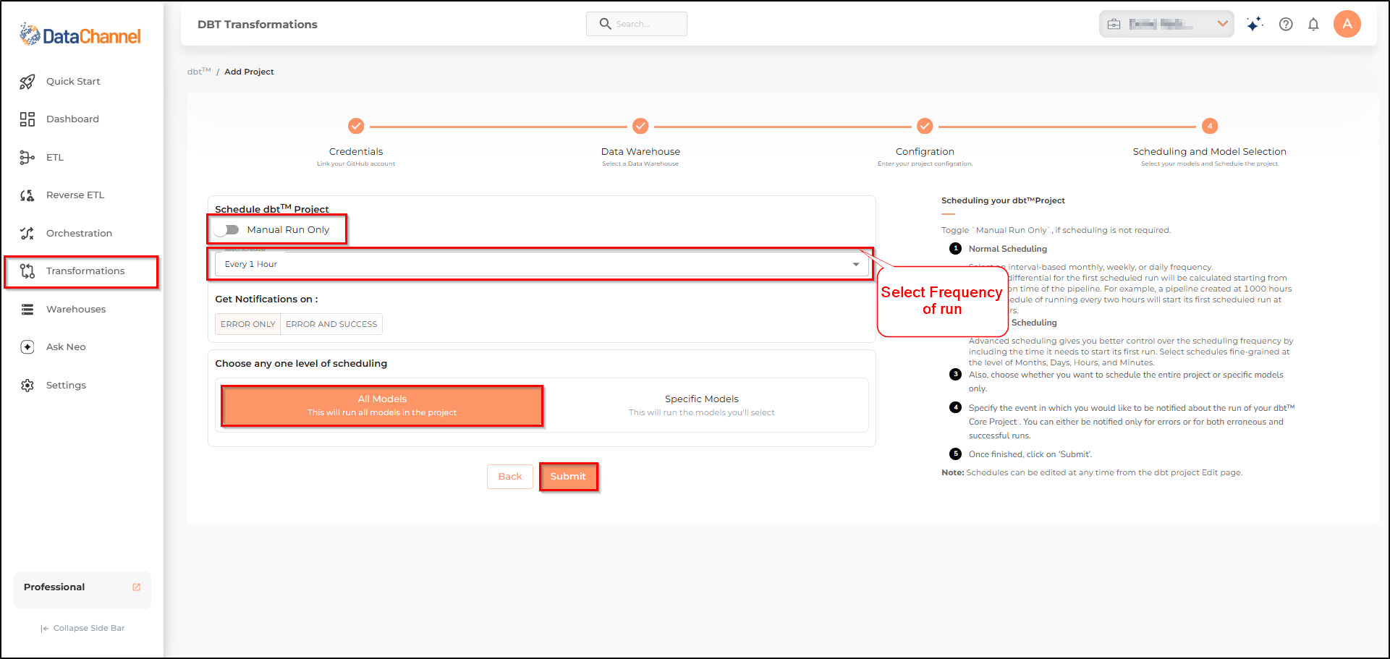Click the Data Warehouse step label

point(640,152)
